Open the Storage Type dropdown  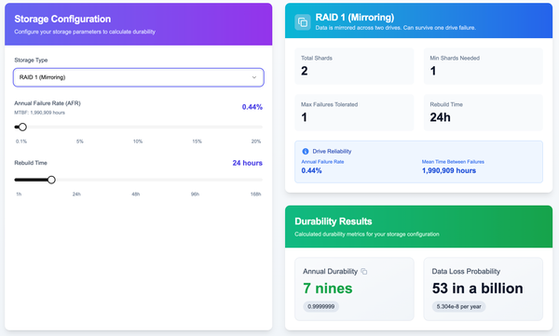pos(138,77)
